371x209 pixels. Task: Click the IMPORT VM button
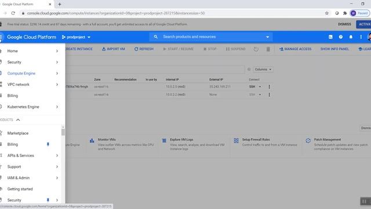(114, 49)
